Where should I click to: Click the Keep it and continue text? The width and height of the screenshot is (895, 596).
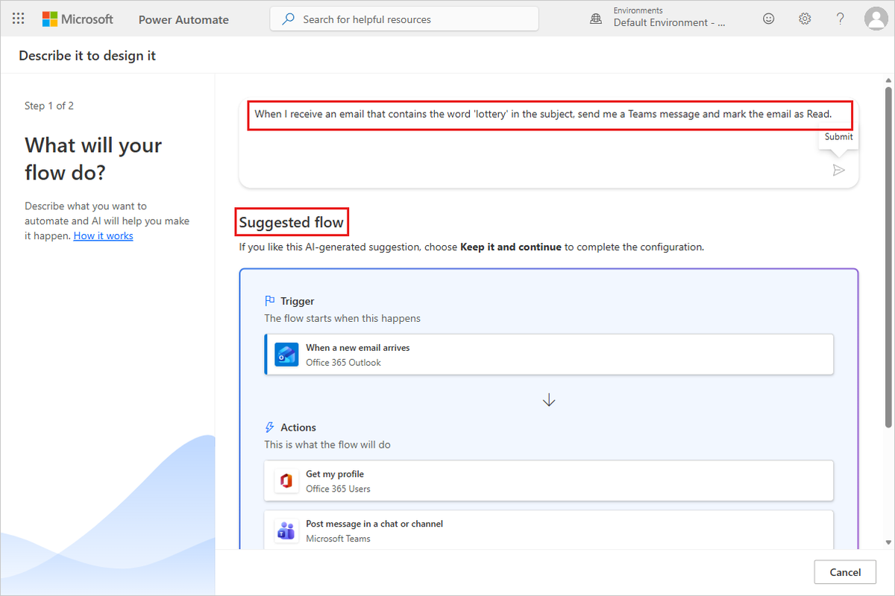coord(511,247)
